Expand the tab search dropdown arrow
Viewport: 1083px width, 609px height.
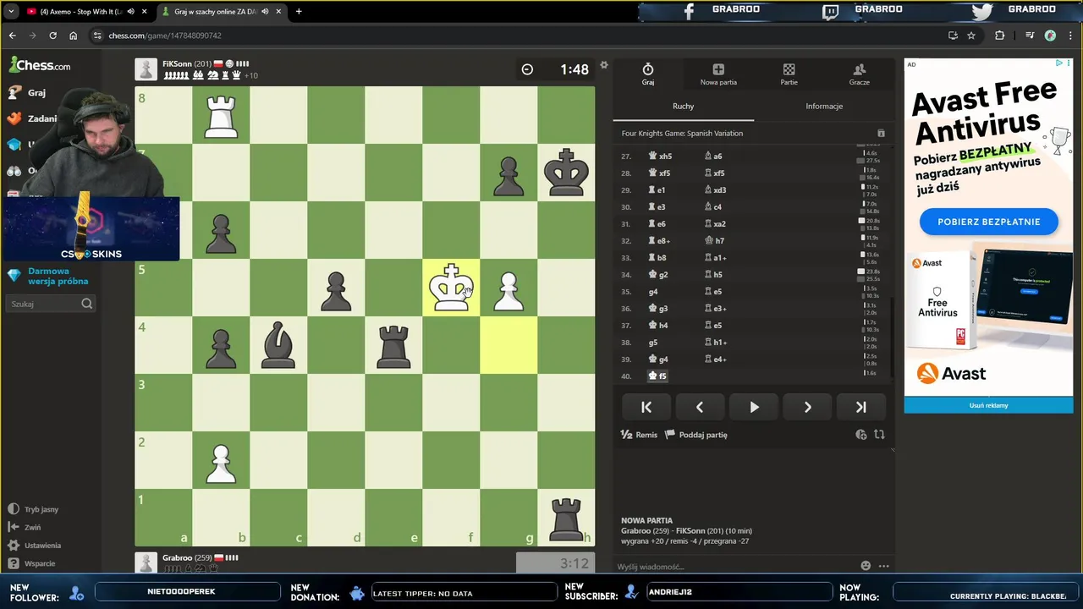tap(11, 12)
